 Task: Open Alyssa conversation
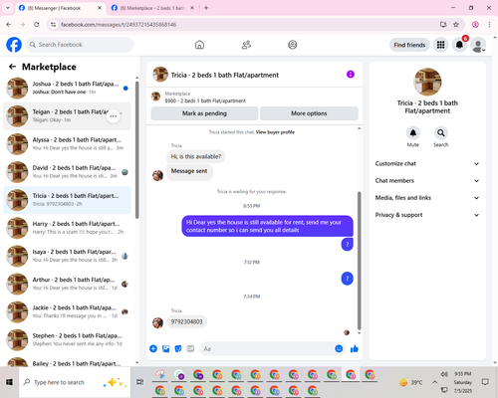pyautogui.click(x=67, y=144)
